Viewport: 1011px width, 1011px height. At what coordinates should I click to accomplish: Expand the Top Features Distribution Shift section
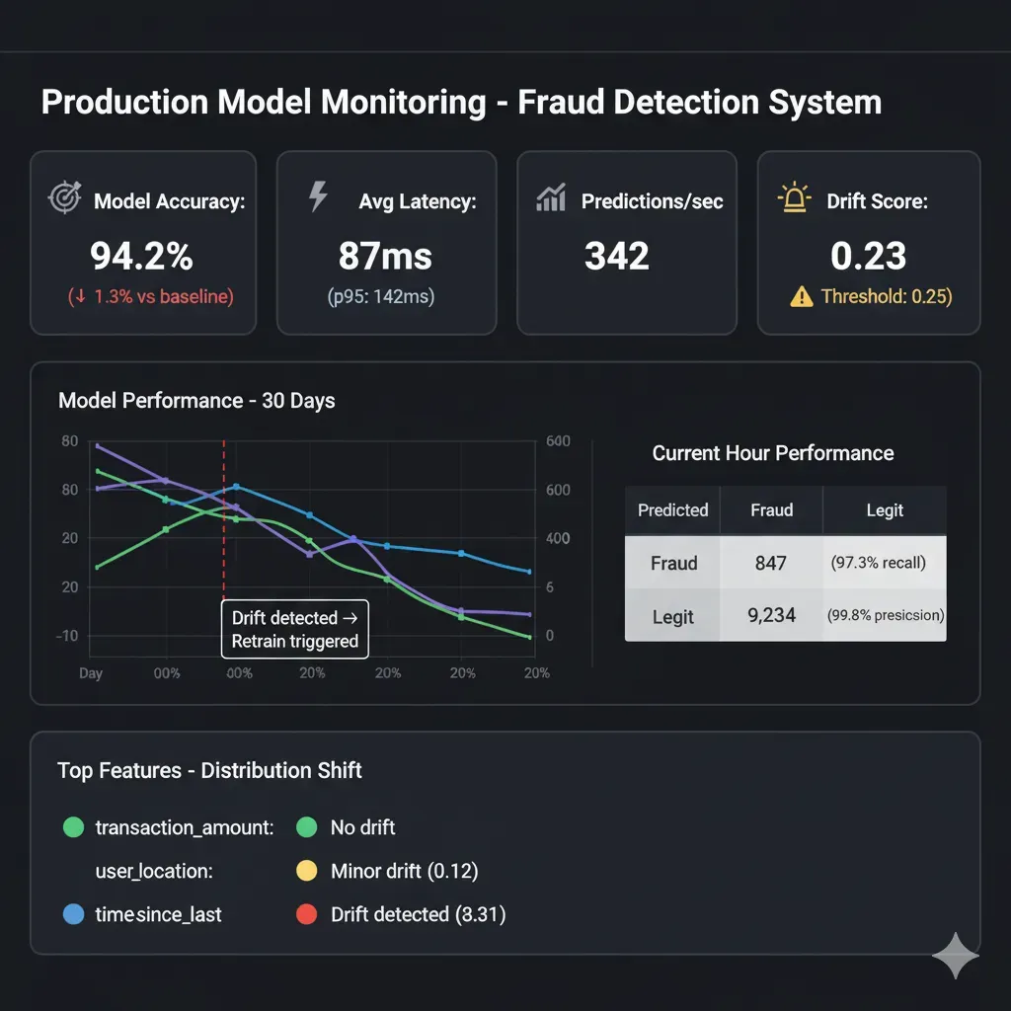(208, 771)
